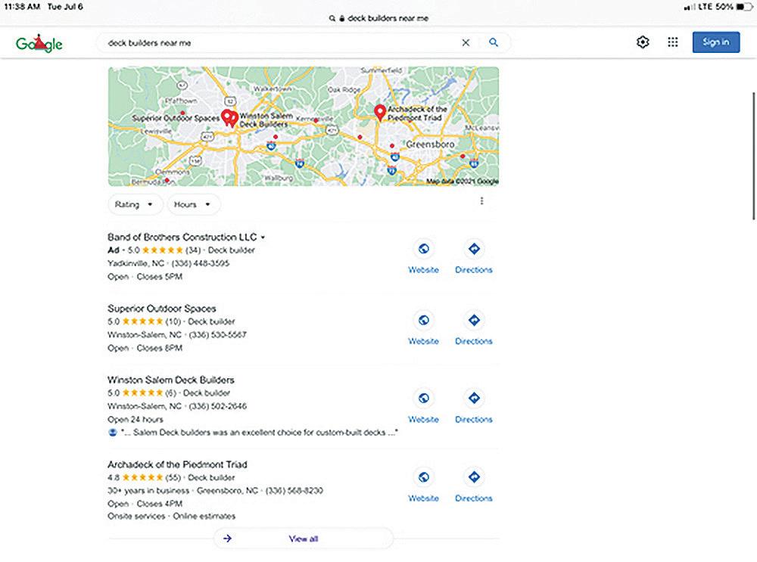Click the Greensboro label on map

point(430,144)
